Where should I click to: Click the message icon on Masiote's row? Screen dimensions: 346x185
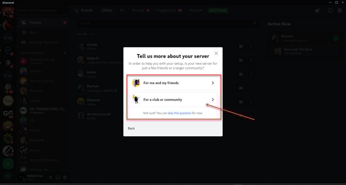(241, 102)
